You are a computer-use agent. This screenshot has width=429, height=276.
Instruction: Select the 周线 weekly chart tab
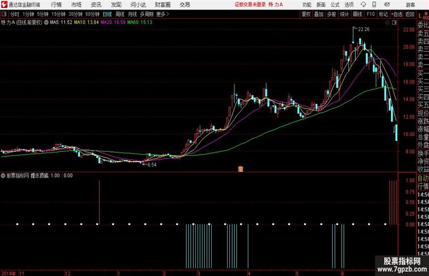pos(120,14)
